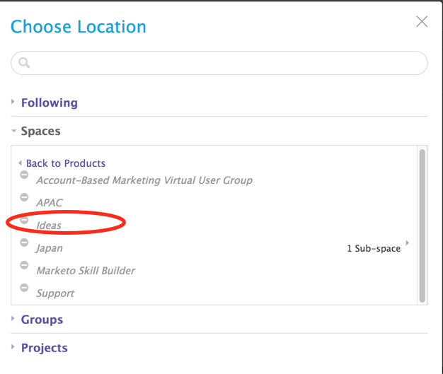Click the restricted icon beside APAC

(x=24, y=197)
